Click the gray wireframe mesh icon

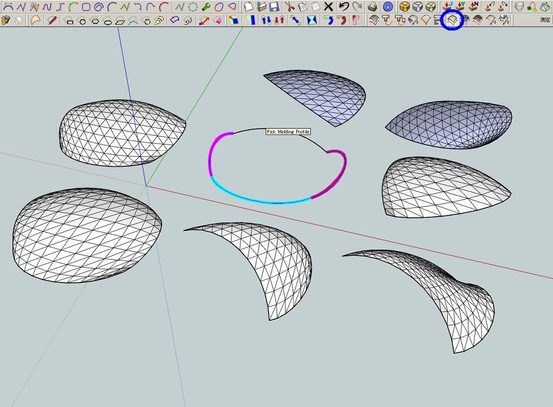tap(518, 6)
